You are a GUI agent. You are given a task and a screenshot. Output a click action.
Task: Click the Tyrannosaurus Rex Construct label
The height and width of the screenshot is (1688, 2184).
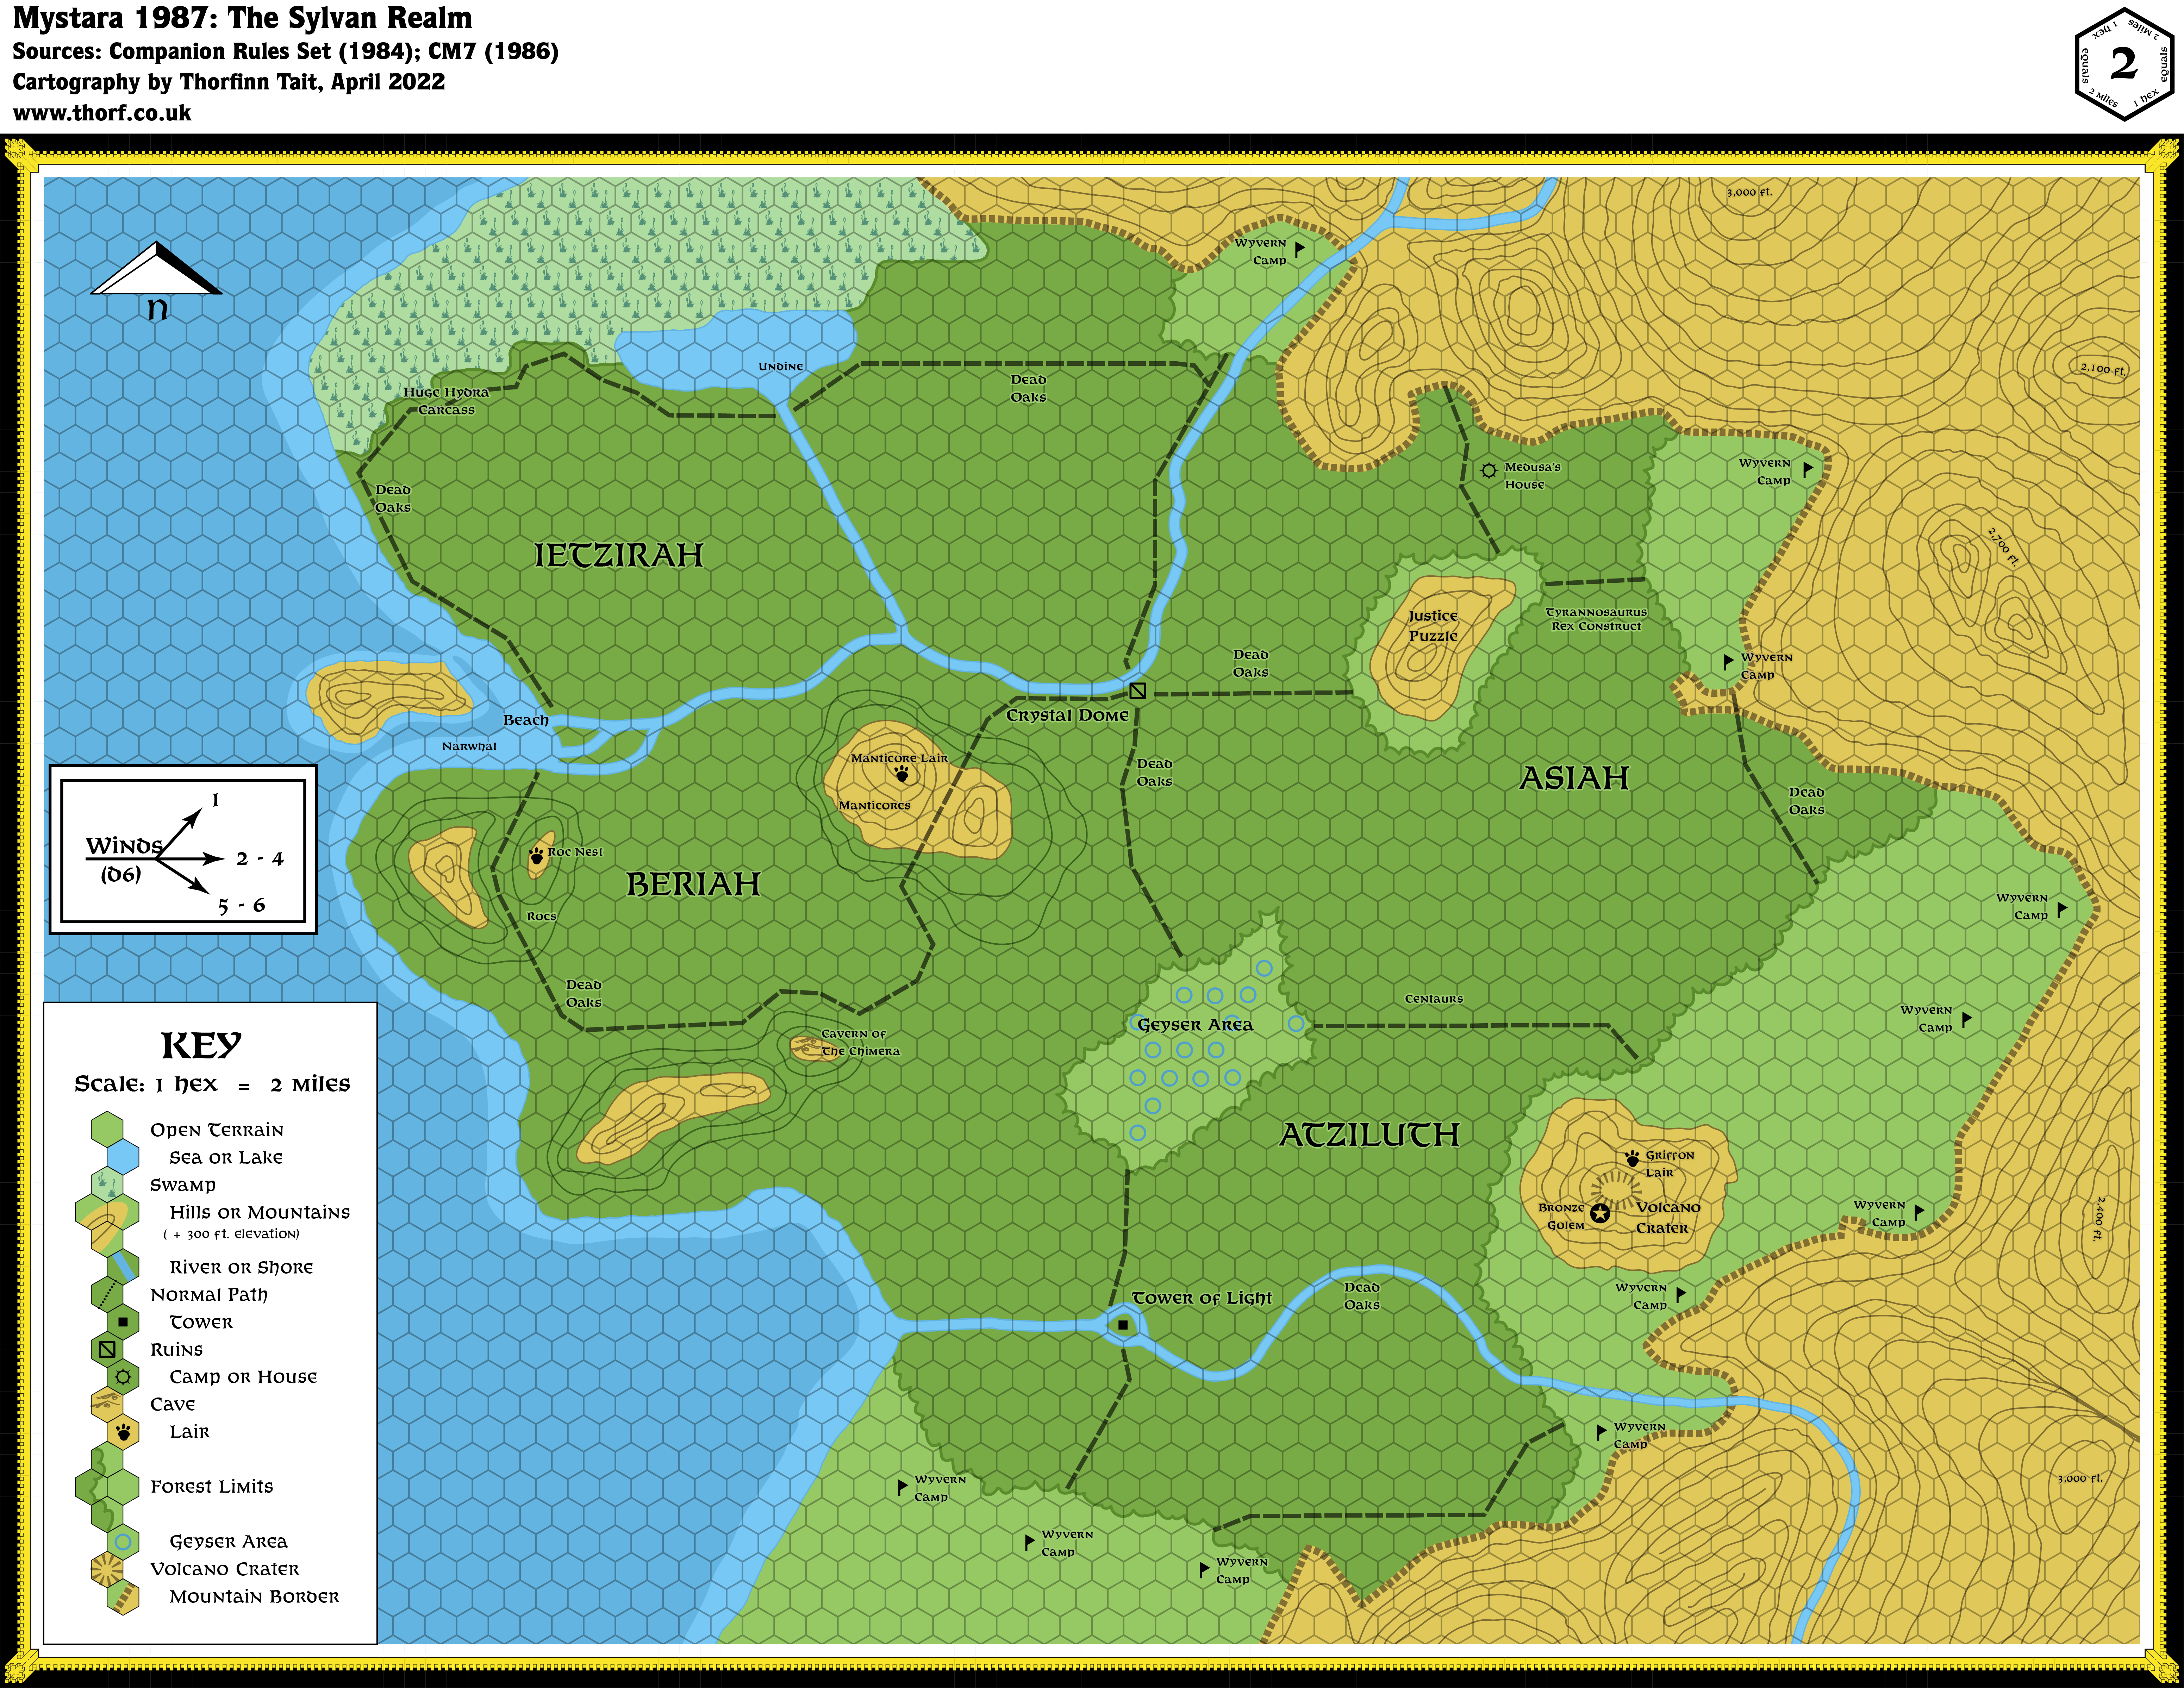coord(1596,619)
